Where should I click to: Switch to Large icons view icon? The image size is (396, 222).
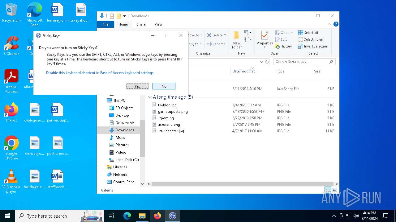click(334, 190)
